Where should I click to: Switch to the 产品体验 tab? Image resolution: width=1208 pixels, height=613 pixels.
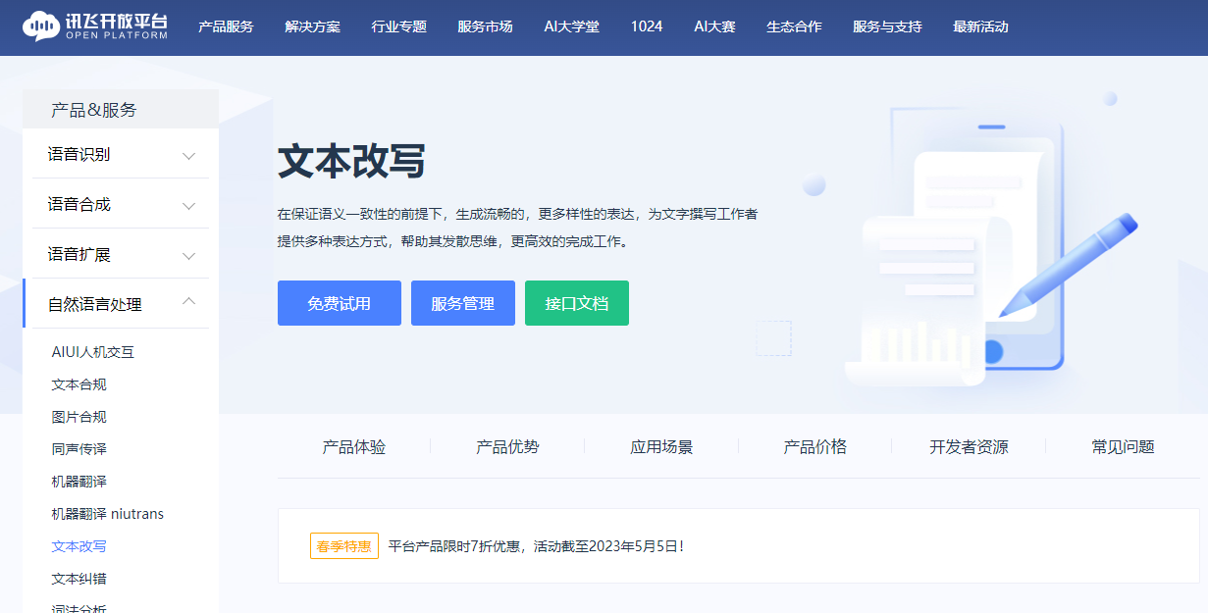point(354,447)
